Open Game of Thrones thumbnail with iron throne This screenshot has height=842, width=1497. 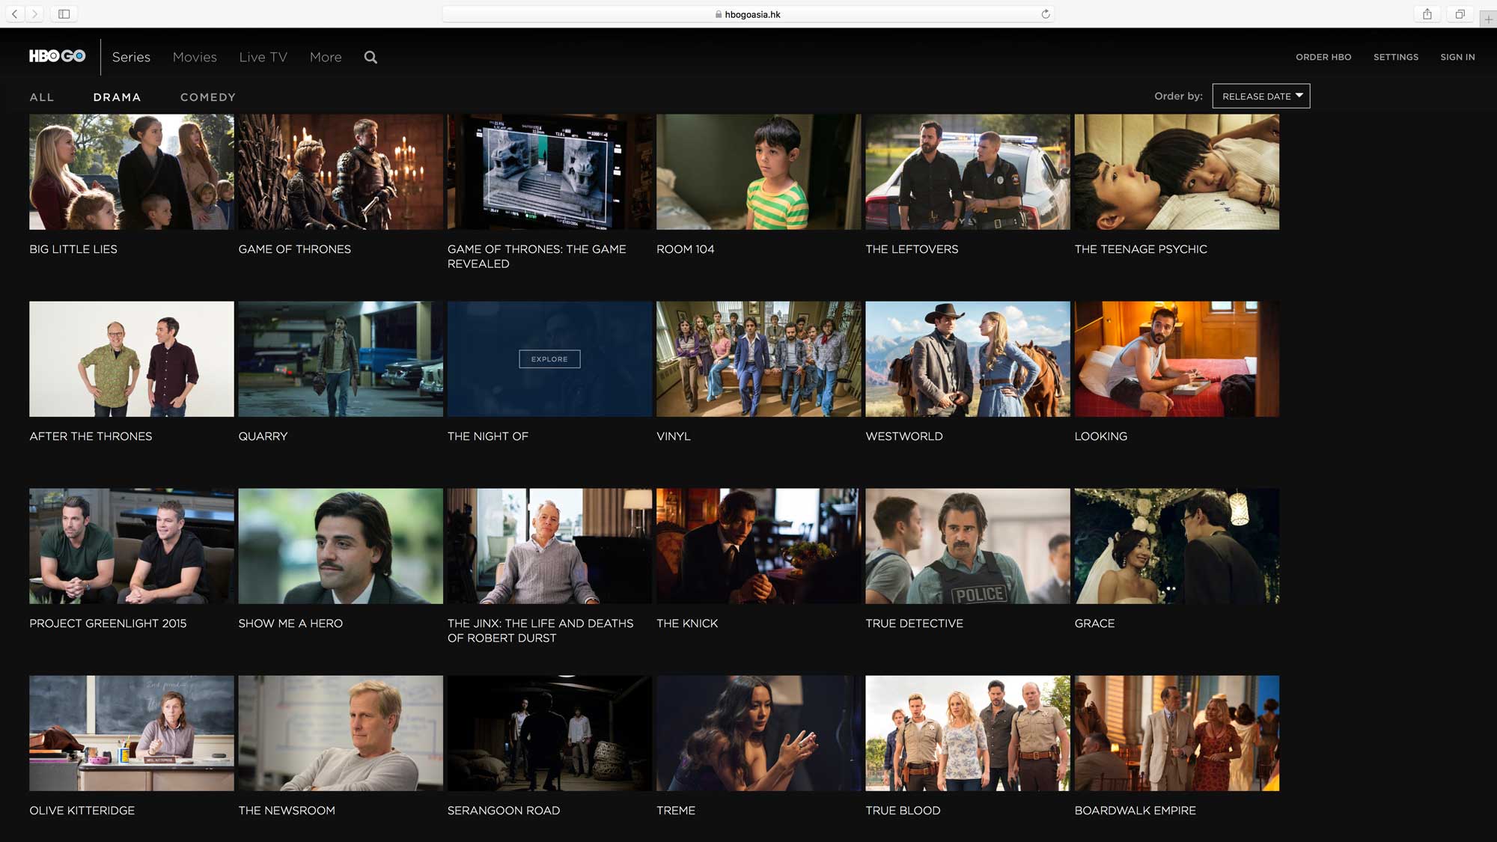click(x=341, y=171)
